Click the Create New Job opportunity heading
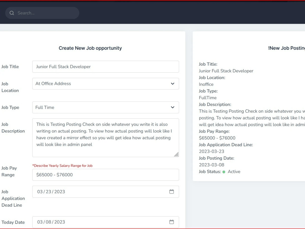The image size is (305, 229). (x=90, y=48)
